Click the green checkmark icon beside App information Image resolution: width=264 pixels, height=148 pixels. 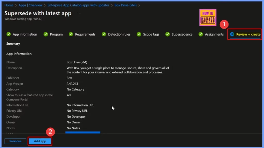coord(9,34)
